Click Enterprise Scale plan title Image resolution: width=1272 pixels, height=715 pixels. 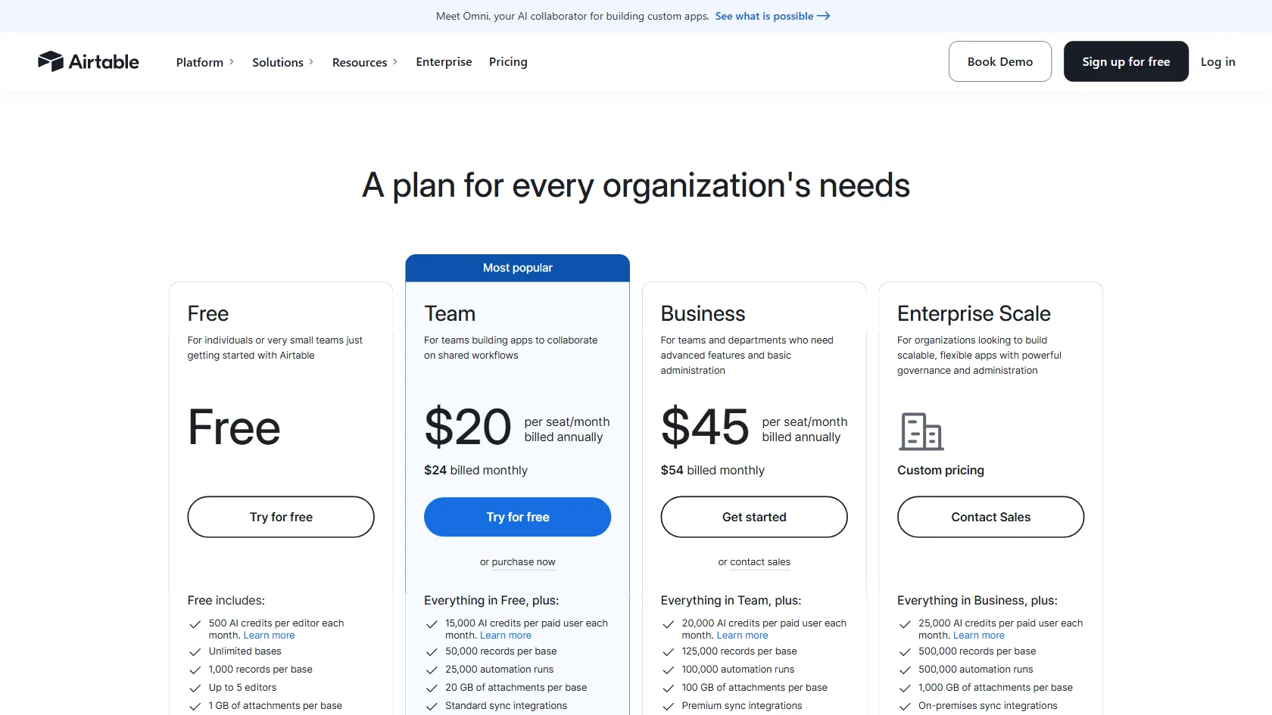974,313
